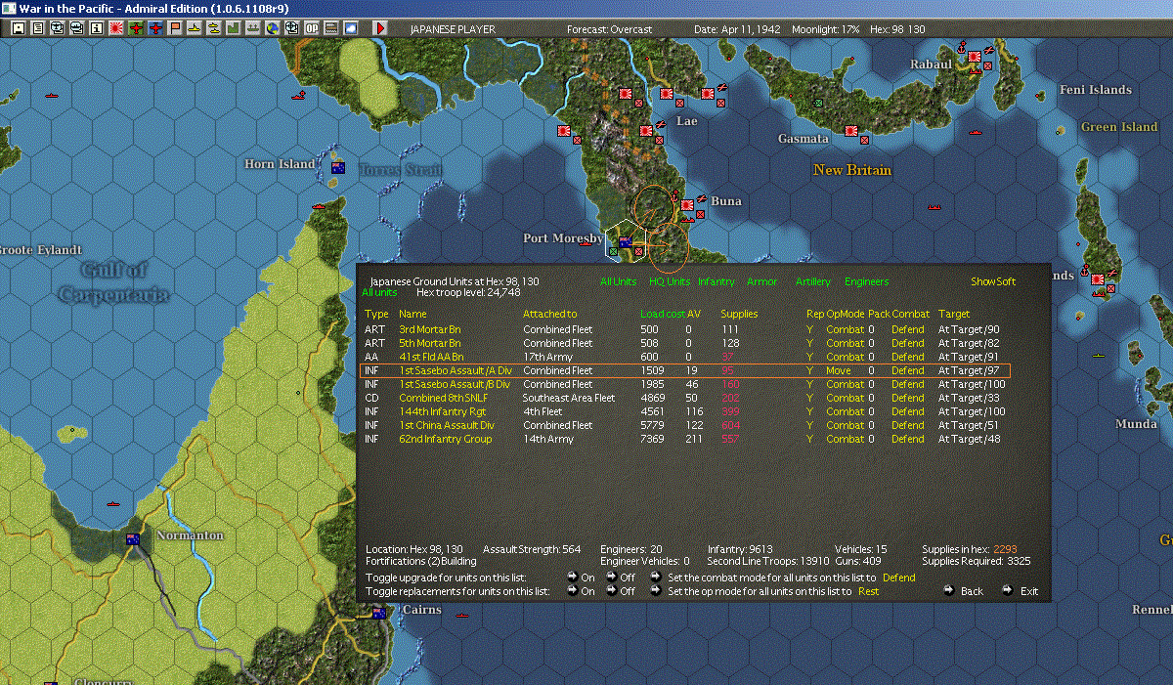Screen dimensions: 1173x685
Task: Click the Australian flag at Cairns
Action: point(379,614)
